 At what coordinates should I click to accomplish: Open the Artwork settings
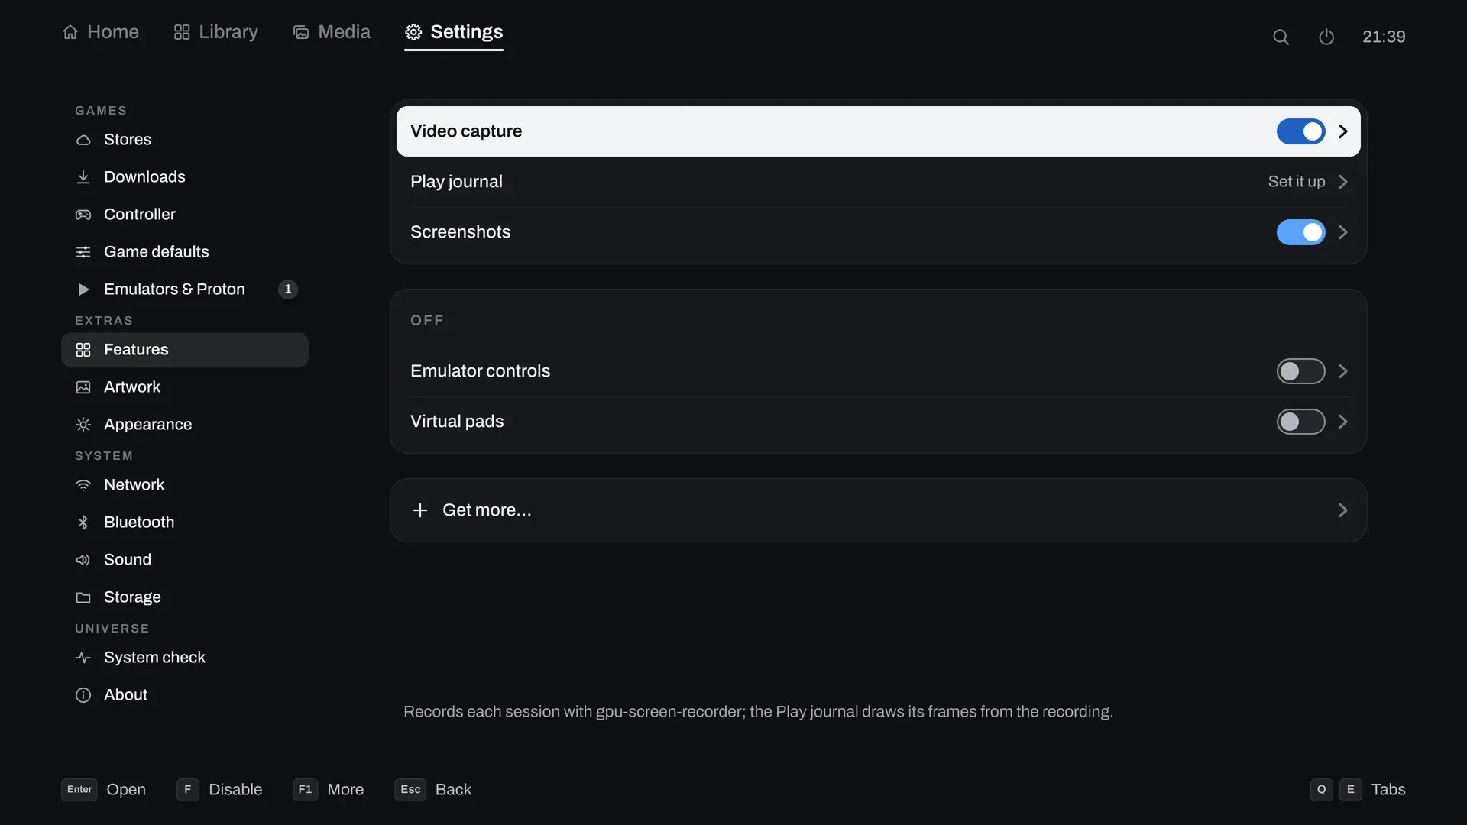coord(185,387)
